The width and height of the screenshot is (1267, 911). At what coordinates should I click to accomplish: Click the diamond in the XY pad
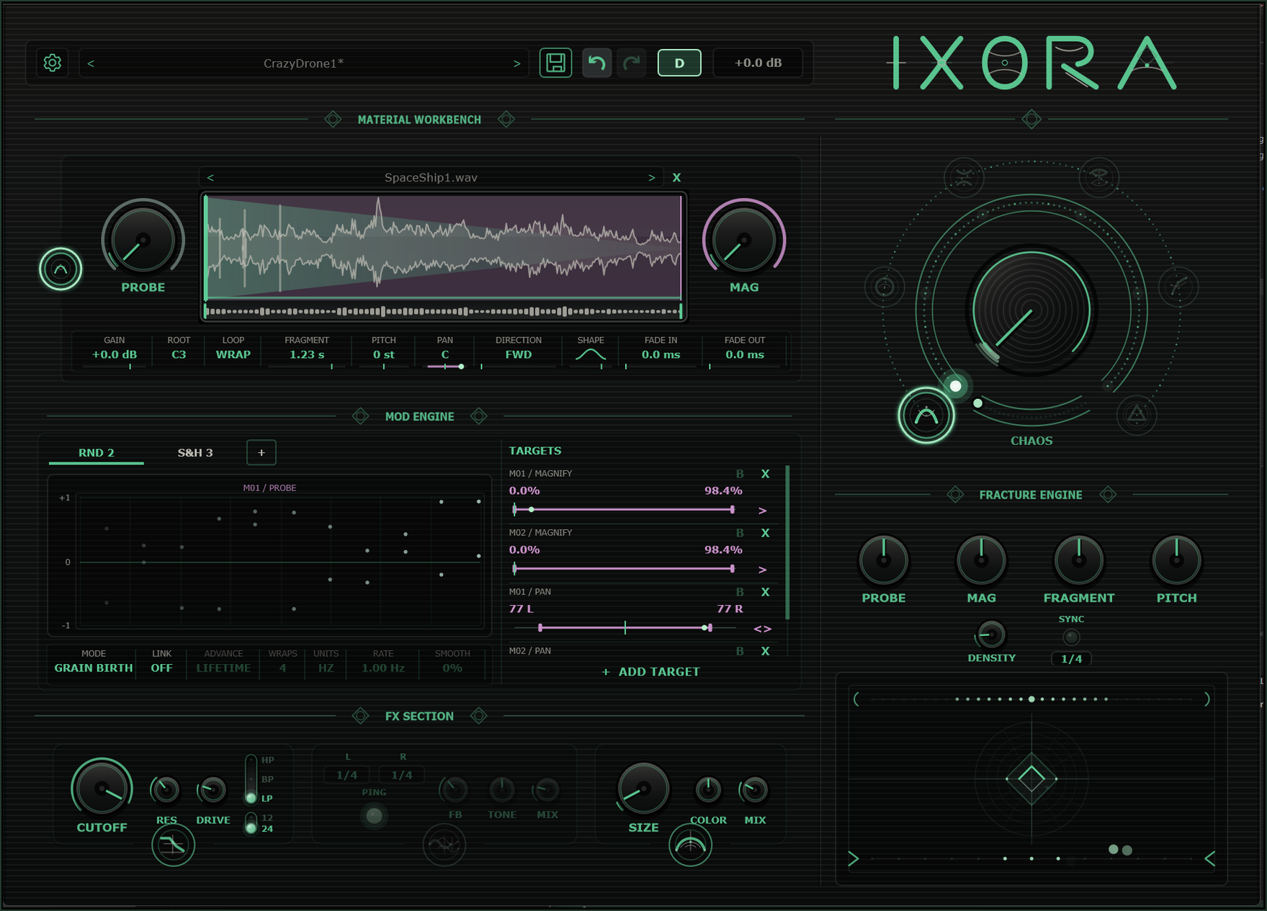coord(1031,778)
